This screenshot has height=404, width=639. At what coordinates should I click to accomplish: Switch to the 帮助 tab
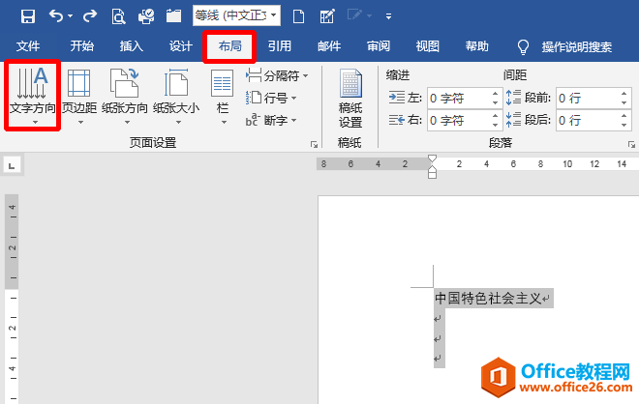pos(476,46)
